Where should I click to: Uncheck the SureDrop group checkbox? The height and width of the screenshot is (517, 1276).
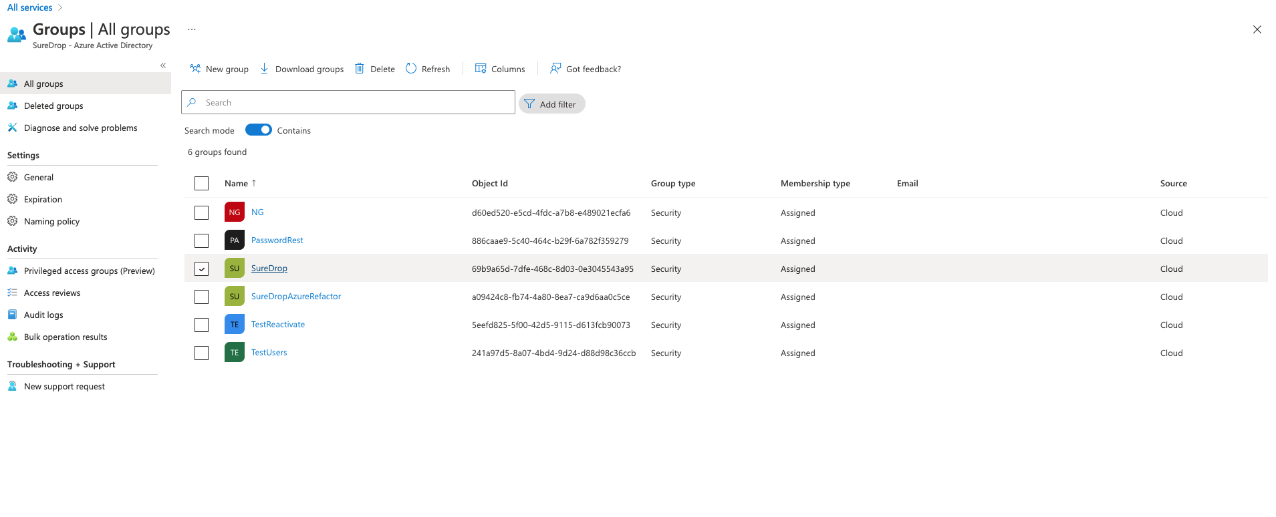[201, 269]
